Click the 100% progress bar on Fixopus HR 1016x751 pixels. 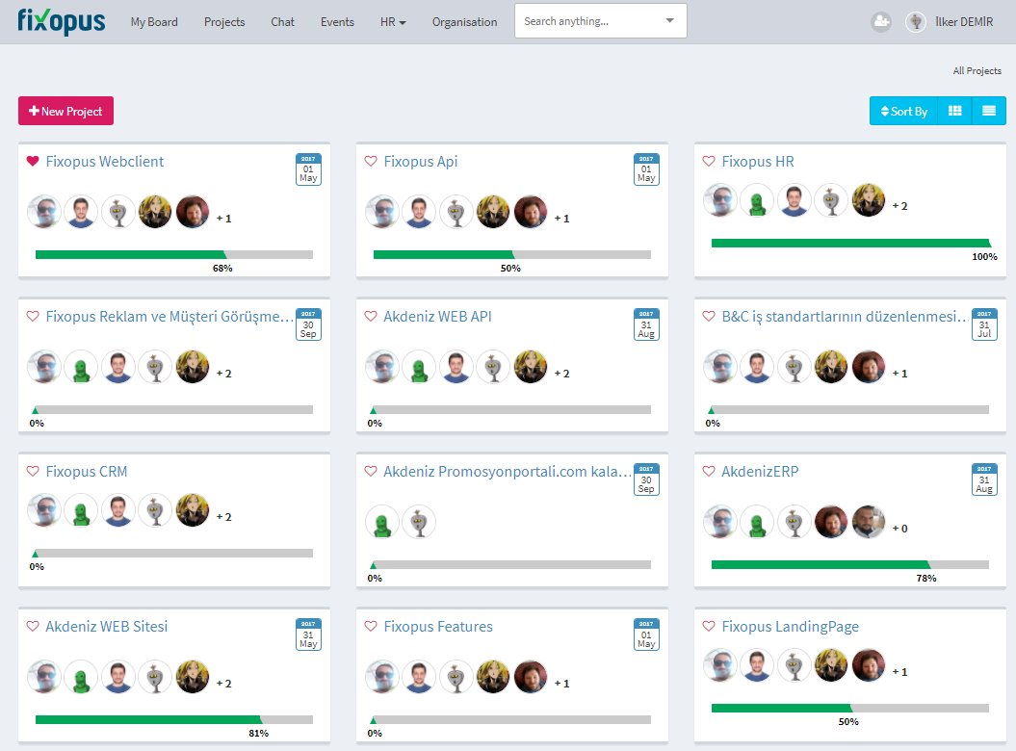click(x=850, y=243)
